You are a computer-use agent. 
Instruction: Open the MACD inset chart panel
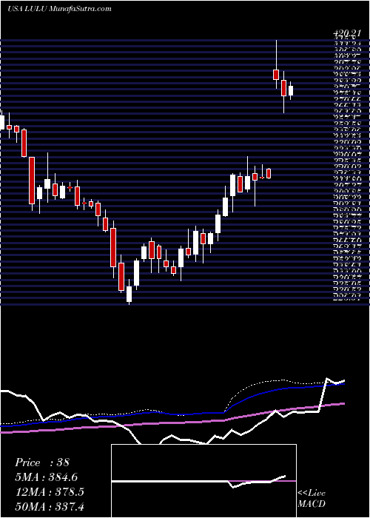203,481
